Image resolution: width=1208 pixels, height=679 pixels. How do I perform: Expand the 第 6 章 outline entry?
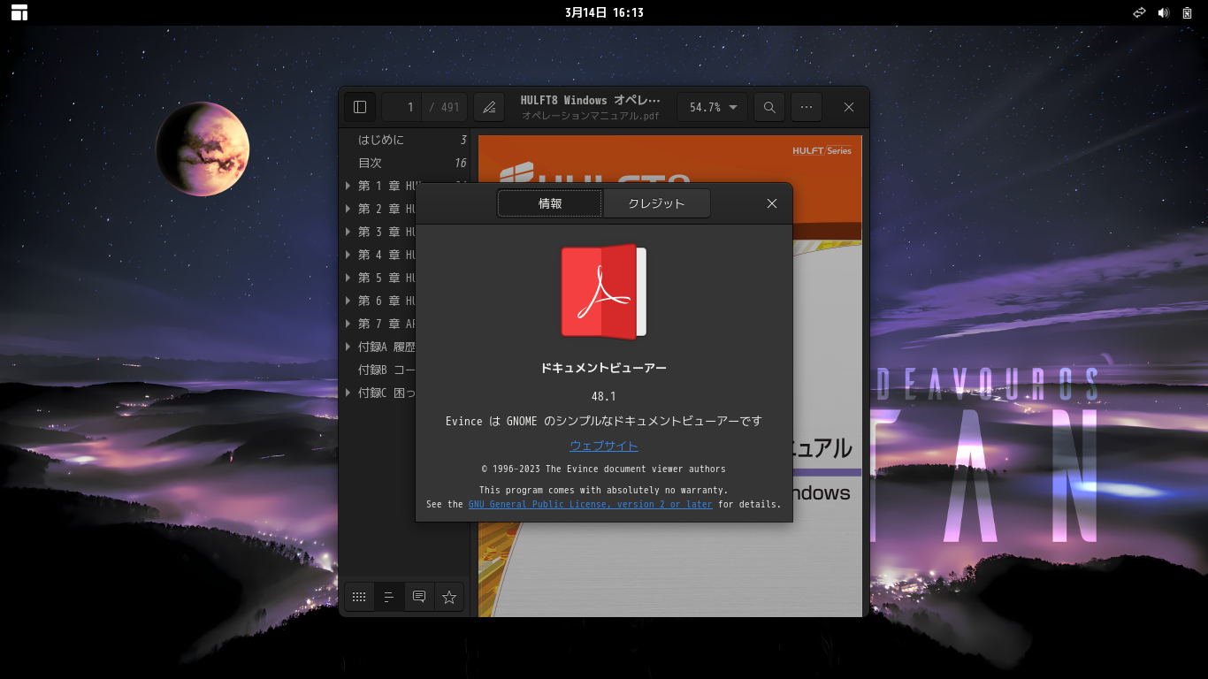point(348,301)
